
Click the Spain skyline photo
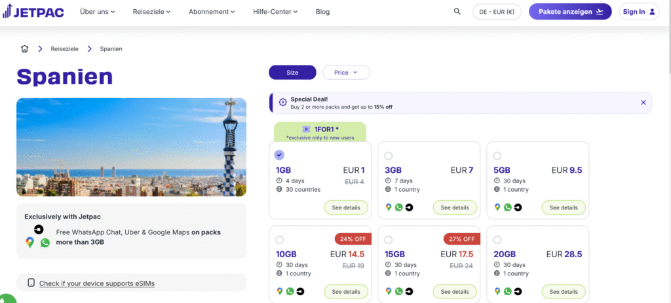[x=131, y=147]
